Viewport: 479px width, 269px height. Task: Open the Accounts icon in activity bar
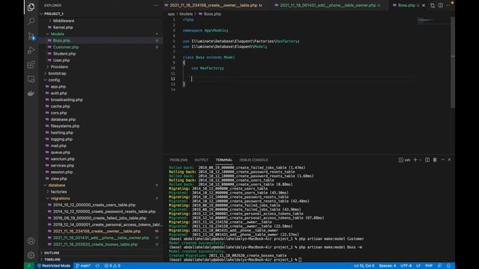(x=31, y=241)
